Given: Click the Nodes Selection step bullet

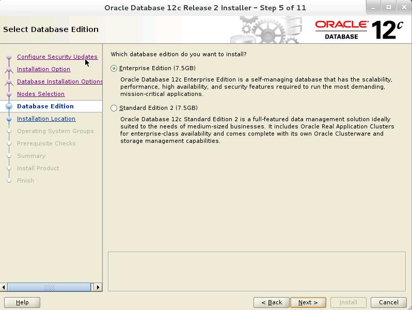Looking at the screenshot, I should pos(9,94).
